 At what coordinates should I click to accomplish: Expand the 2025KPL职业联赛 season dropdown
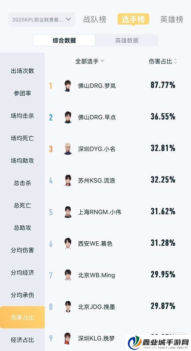(x=42, y=19)
